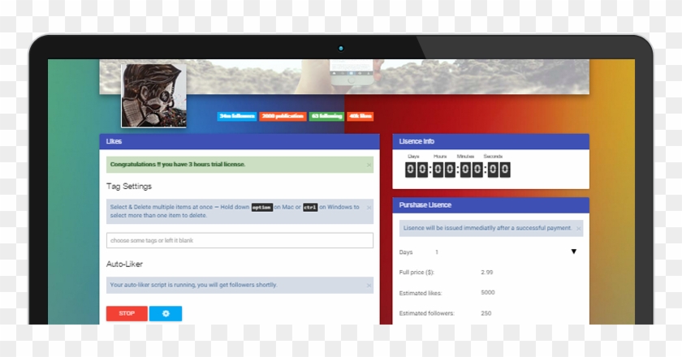Click the orange publications badge
This screenshot has width=682, height=357.
[x=283, y=116]
